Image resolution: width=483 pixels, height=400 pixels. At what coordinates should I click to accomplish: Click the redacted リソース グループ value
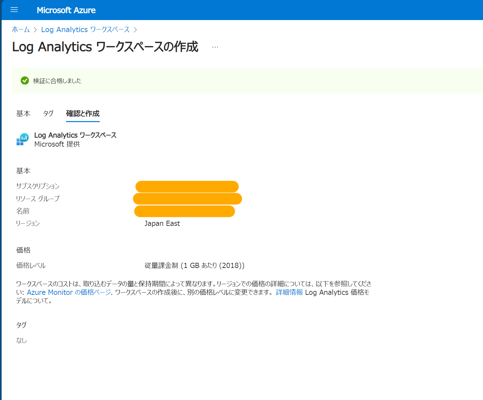click(x=187, y=198)
